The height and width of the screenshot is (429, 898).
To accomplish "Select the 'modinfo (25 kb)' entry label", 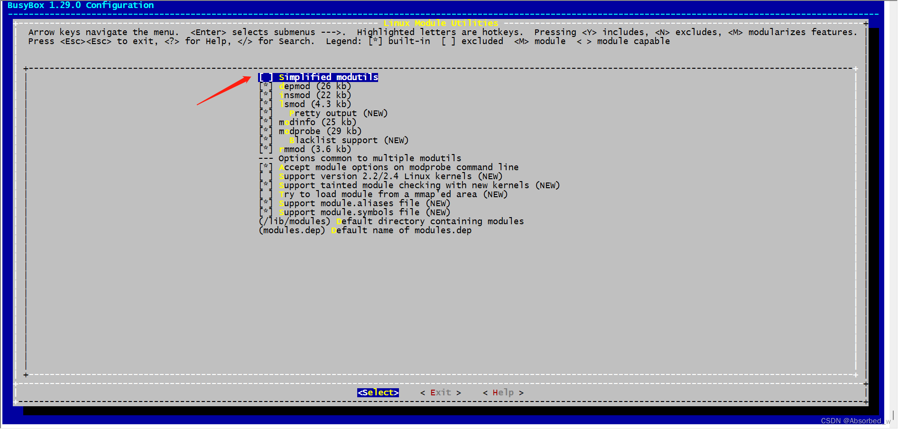I will 317,122.
